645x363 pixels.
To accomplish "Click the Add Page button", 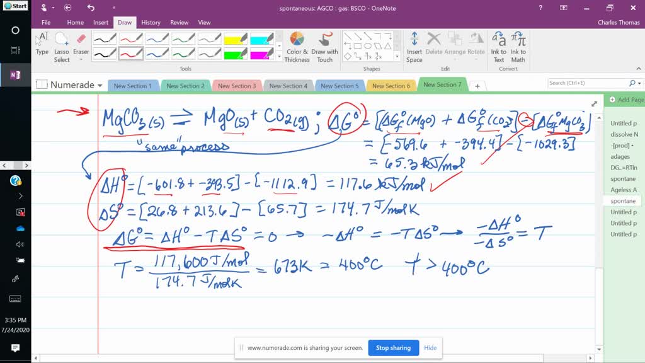I will [625, 99].
